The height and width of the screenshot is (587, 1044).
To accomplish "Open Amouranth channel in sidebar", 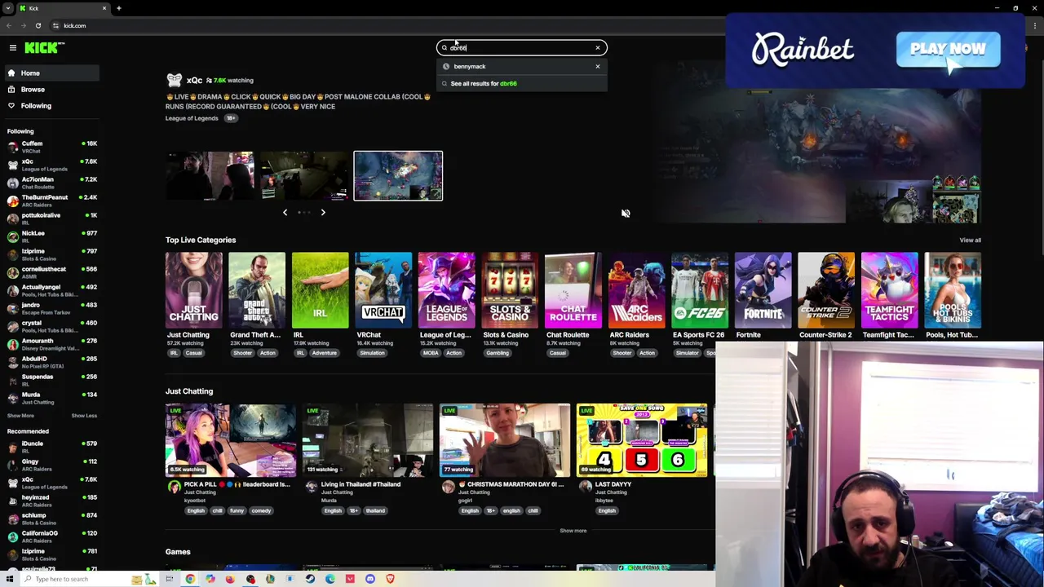I will pyautogui.click(x=51, y=344).
